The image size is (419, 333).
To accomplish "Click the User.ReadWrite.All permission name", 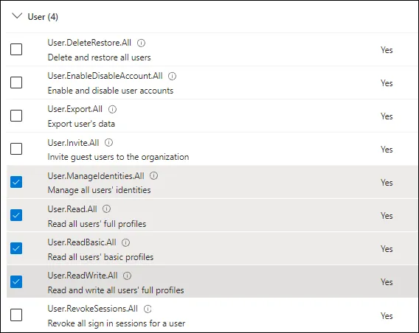I will 83,276.
